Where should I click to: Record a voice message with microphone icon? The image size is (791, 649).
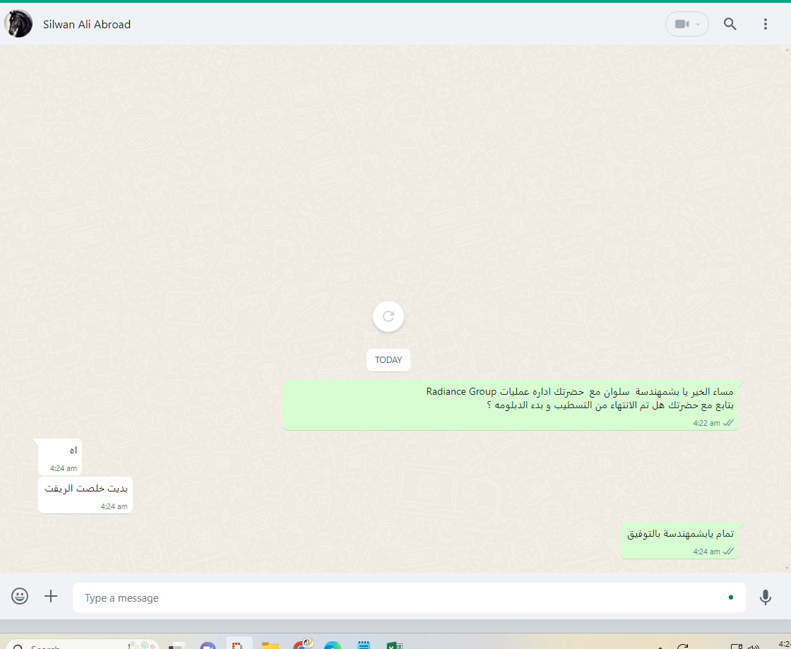(x=766, y=597)
